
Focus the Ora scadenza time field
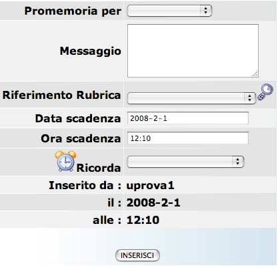pos(188,138)
